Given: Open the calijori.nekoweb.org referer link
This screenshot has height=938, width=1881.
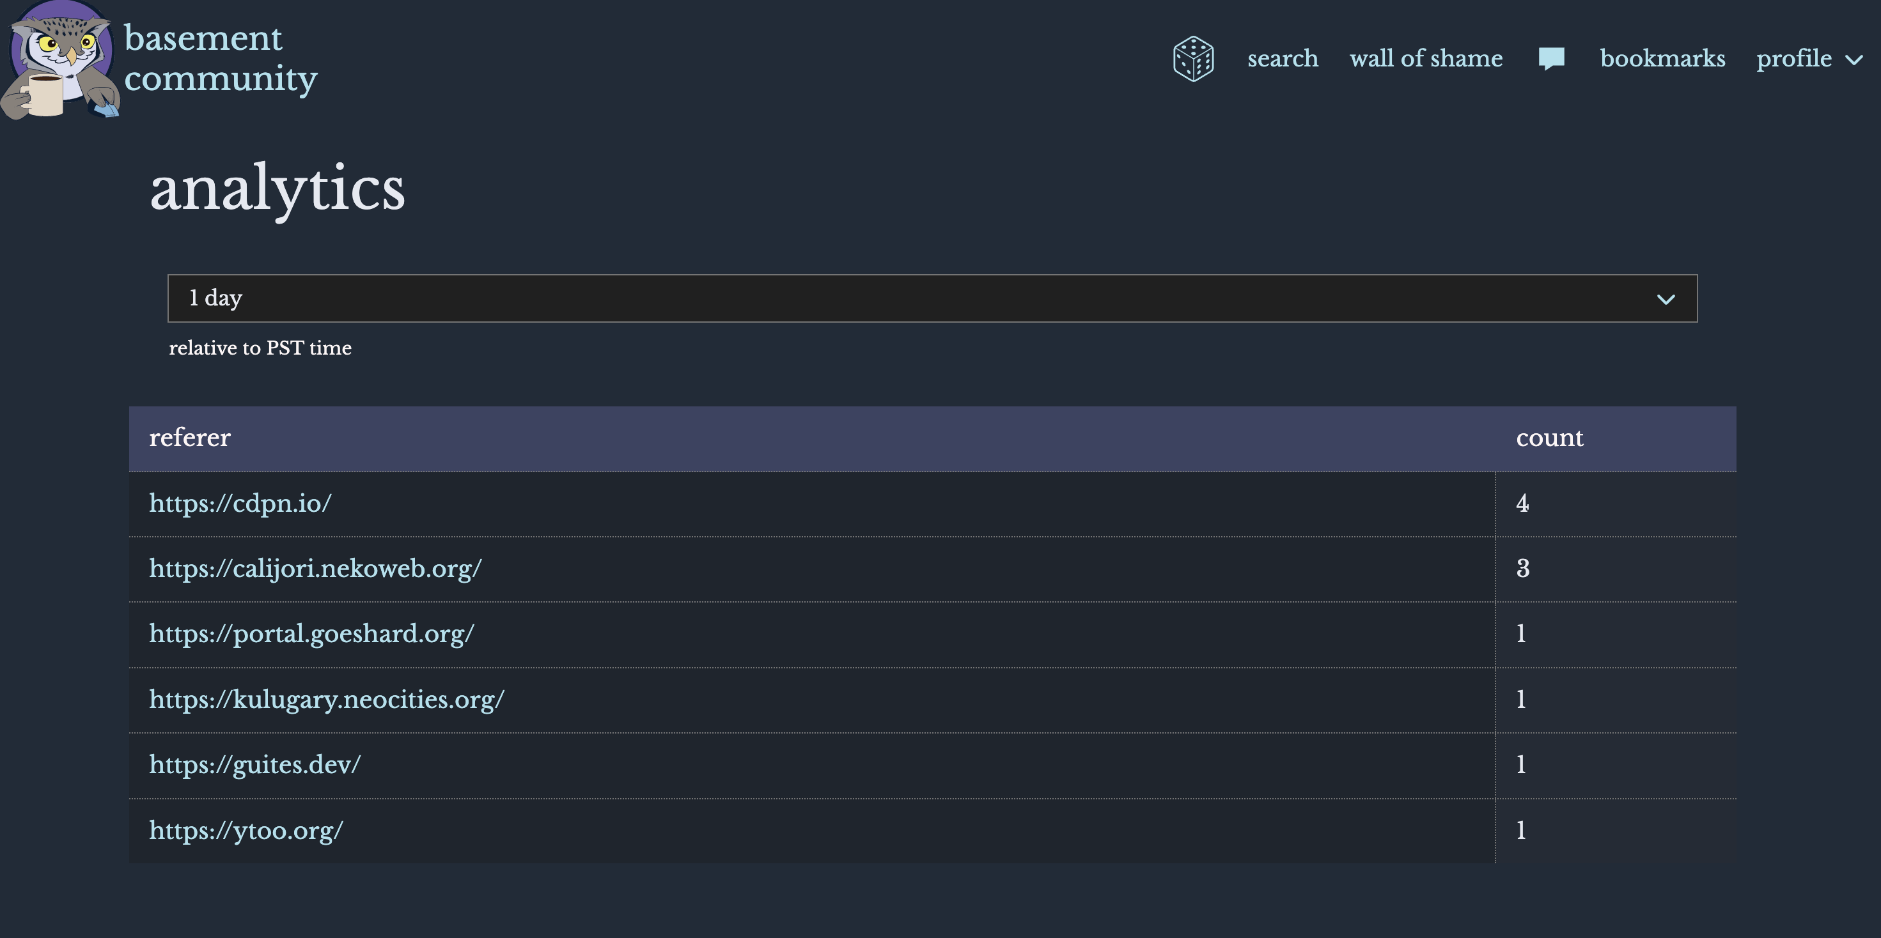Looking at the screenshot, I should (x=315, y=569).
